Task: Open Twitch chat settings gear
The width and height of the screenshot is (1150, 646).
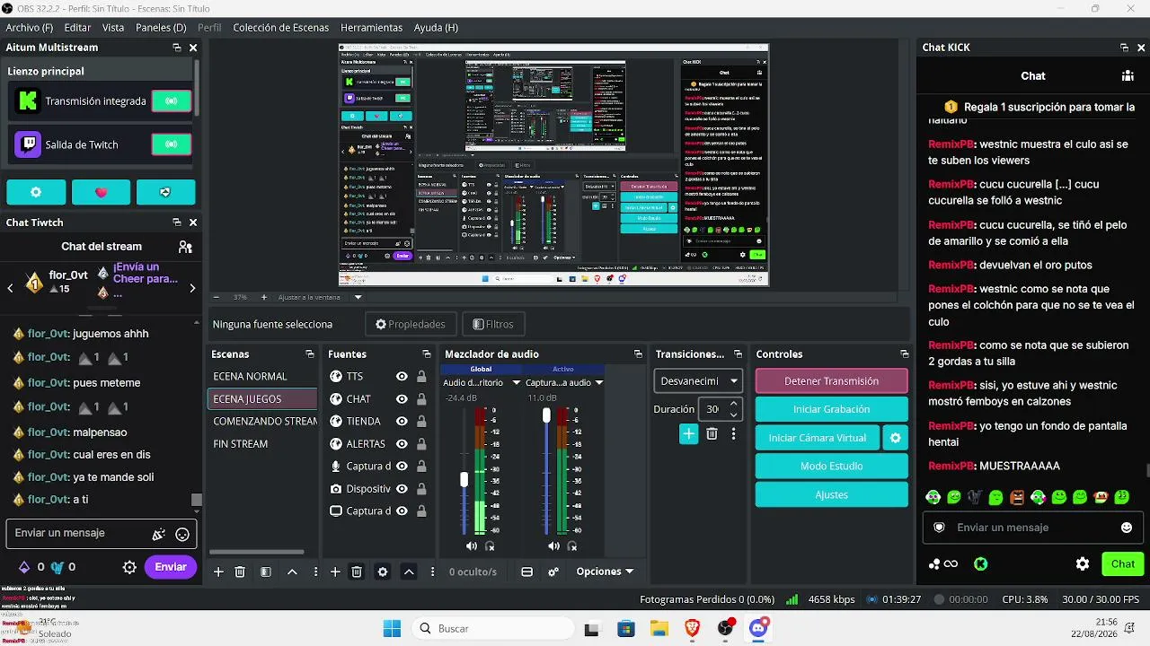Action: (x=129, y=567)
